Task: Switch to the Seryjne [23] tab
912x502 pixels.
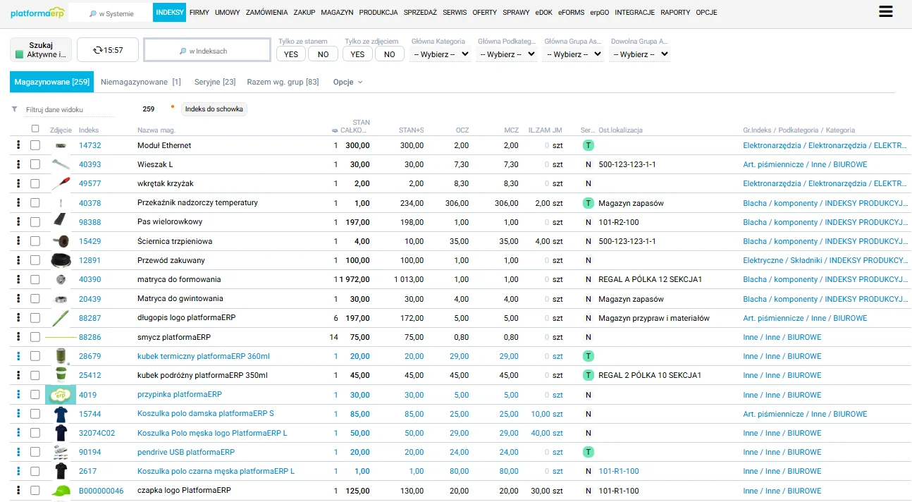Action: 215,82
